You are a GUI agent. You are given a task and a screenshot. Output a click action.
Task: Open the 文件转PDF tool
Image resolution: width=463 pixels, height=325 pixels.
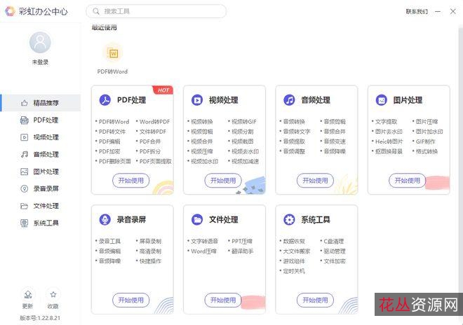(153, 132)
